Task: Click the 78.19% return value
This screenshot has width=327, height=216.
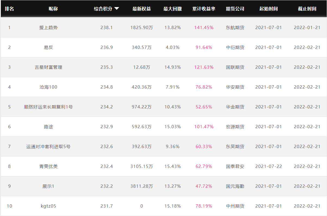Action: point(204,206)
